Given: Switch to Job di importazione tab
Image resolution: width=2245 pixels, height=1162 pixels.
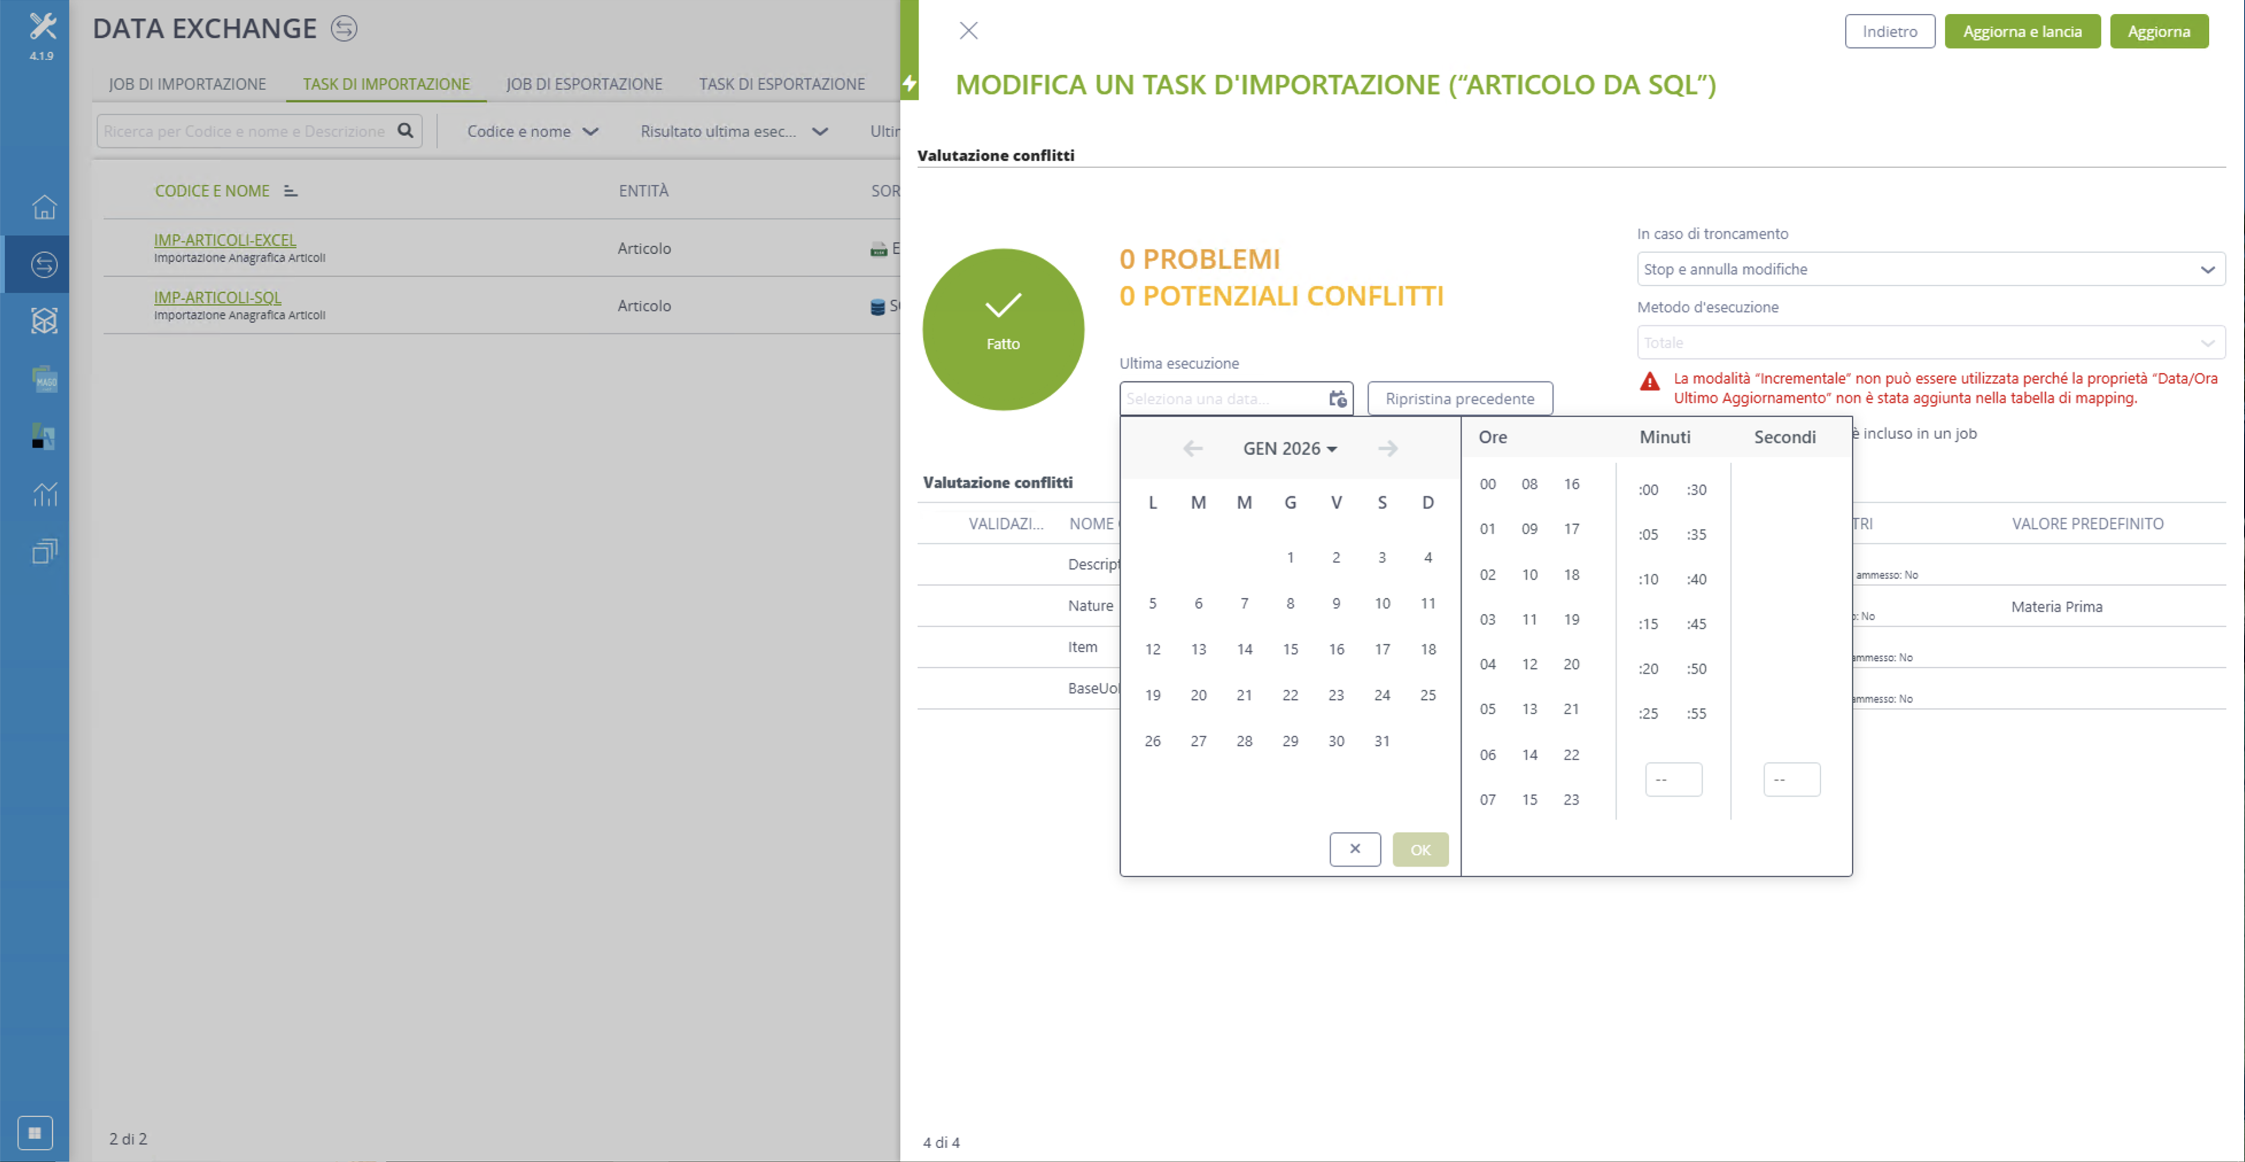Looking at the screenshot, I should click(x=187, y=84).
